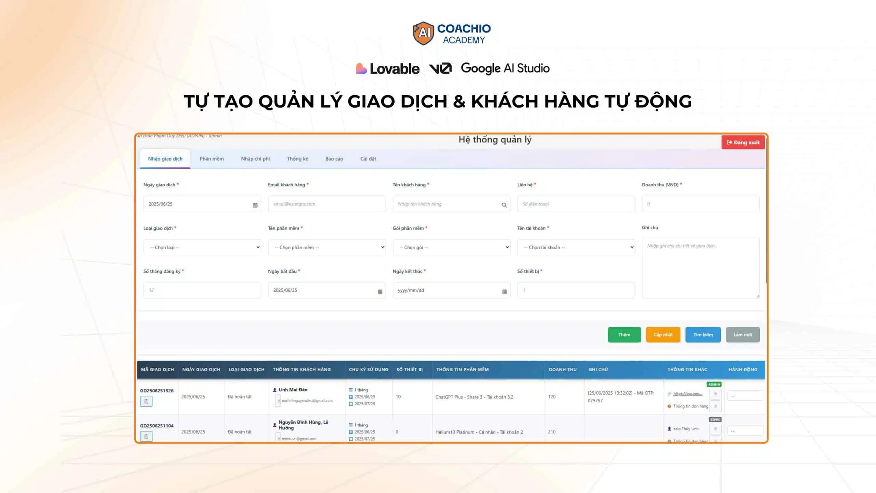
Task: Switch to the Phần mềm tab
Action: click(x=211, y=159)
